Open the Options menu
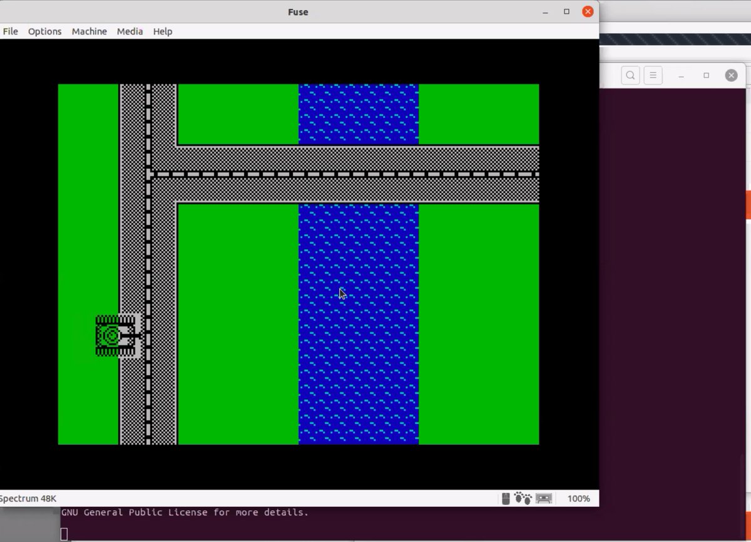Viewport: 751px width, 542px height. 44,31
